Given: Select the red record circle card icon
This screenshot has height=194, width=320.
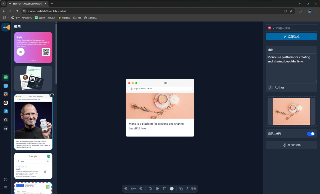Looking at the screenshot, I should tap(6, 103).
